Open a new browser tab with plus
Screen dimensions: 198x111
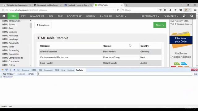pyautogui.click(x=127, y=5)
